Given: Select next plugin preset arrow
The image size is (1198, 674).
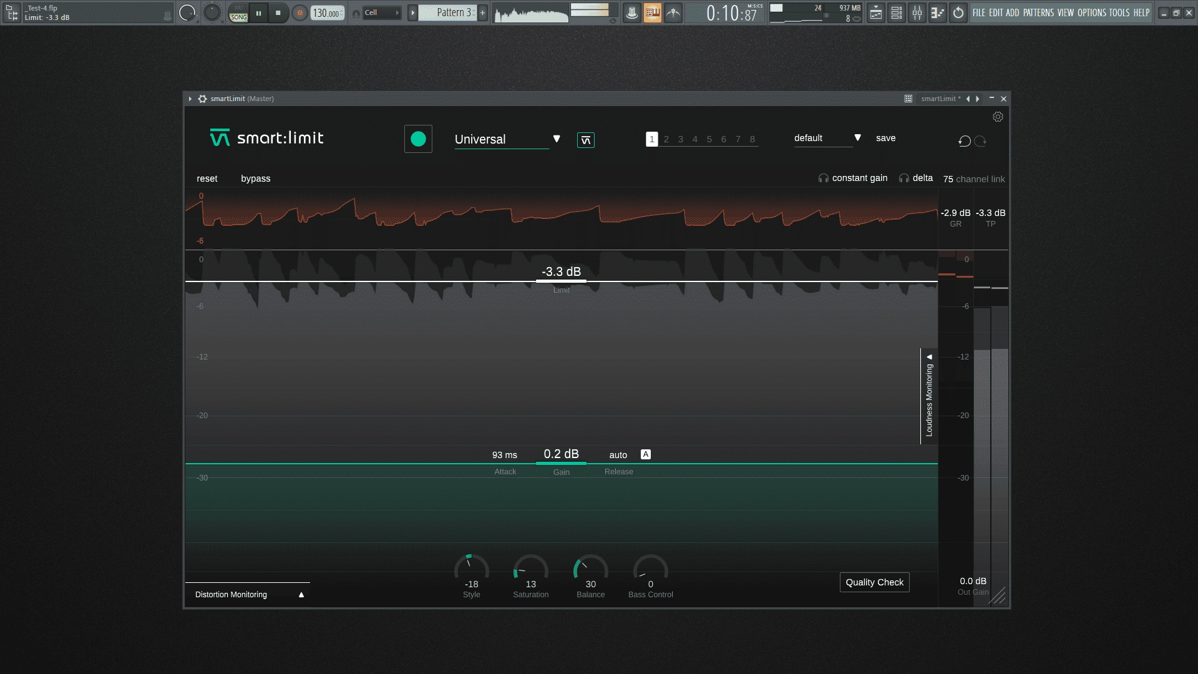Looking at the screenshot, I should (x=978, y=99).
